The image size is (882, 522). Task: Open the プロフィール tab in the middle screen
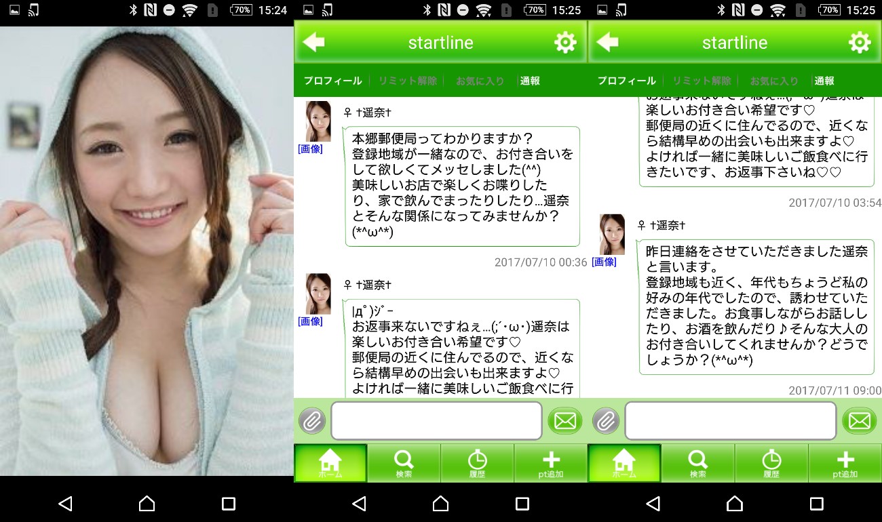tap(332, 81)
